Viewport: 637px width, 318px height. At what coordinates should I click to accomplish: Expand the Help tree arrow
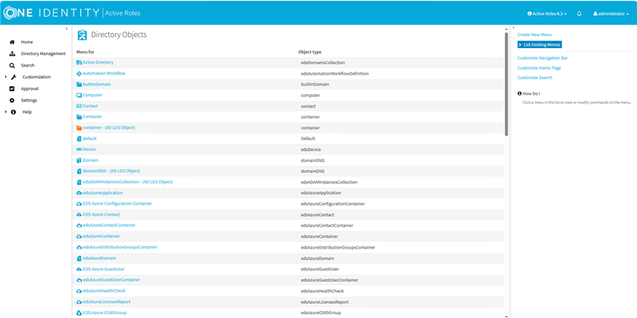pos(6,112)
